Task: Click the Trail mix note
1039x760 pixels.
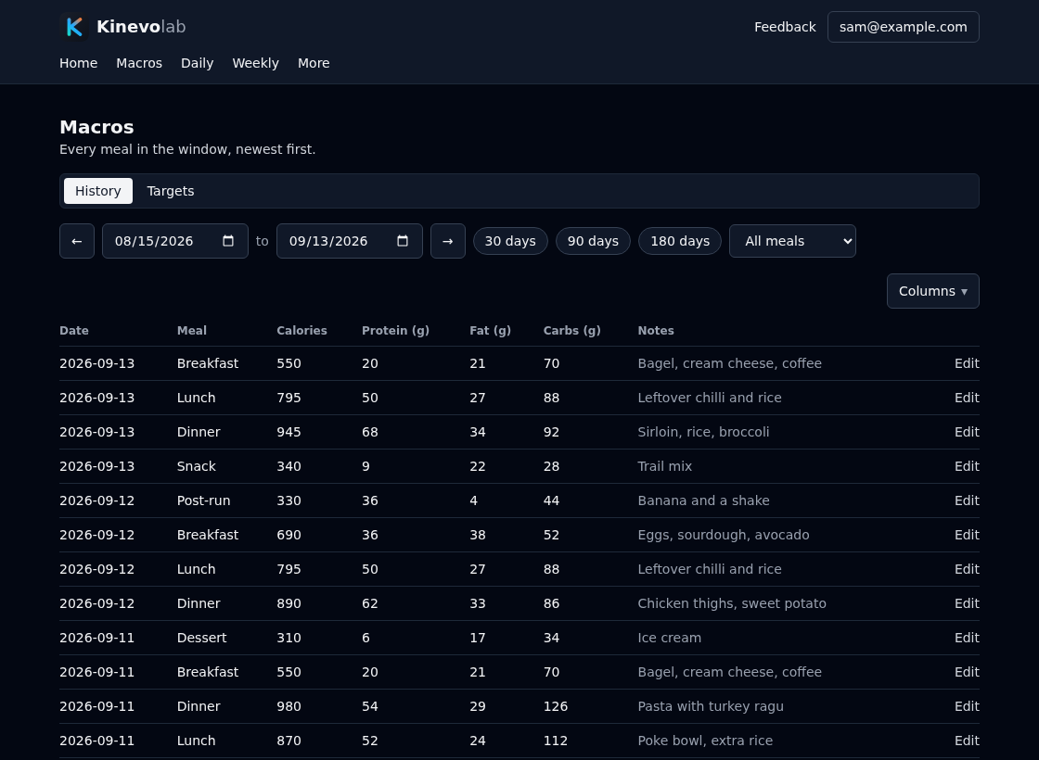Action: click(x=664, y=467)
